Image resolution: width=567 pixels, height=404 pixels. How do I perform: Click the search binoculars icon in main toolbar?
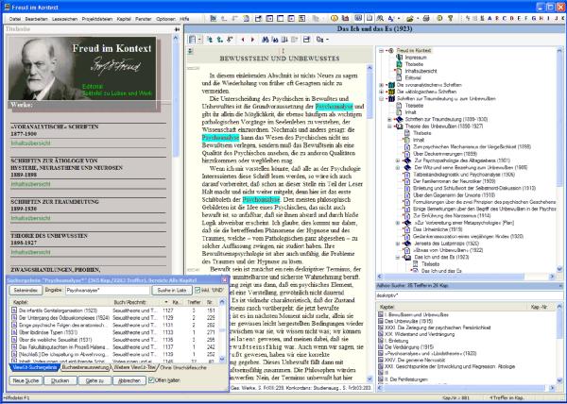click(379, 18)
